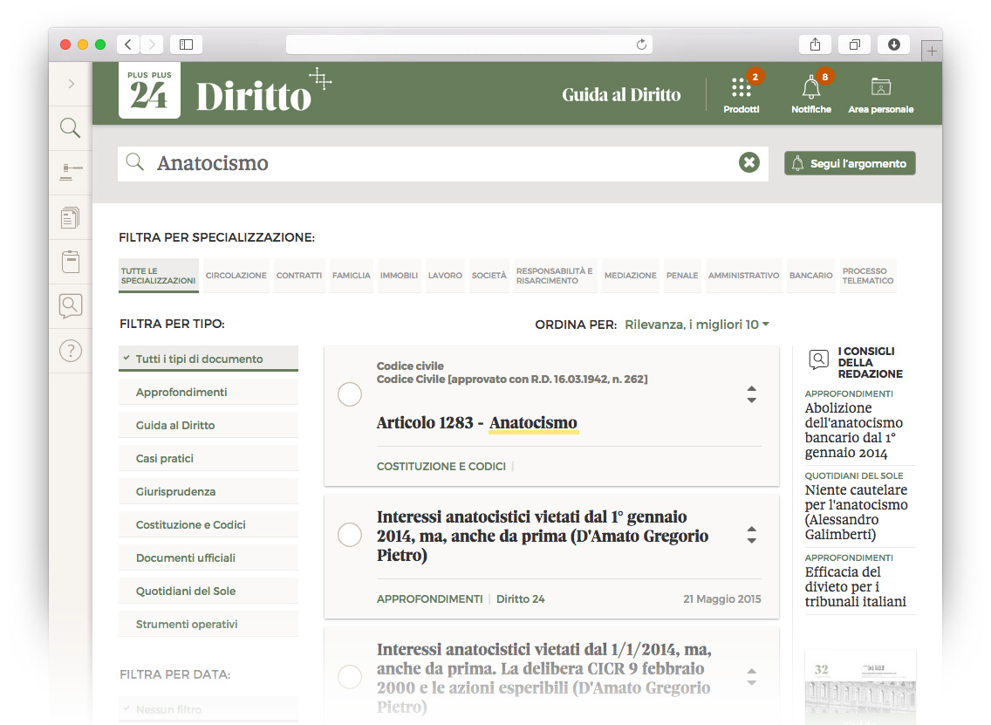This screenshot has height=725, width=991.
Task: Select the radio button next to Articolo 1283
Action: pyautogui.click(x=350, y=394)
